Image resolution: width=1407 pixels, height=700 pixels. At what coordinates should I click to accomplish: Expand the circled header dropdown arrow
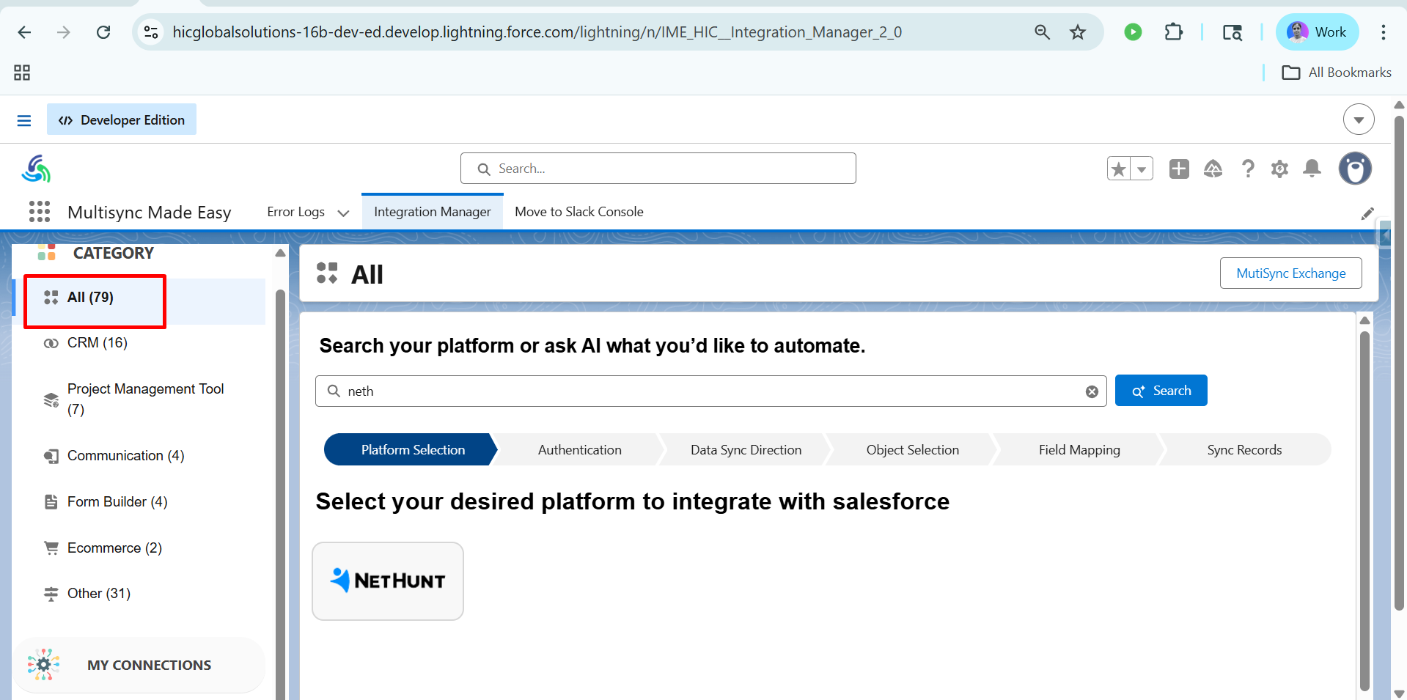1359,119
